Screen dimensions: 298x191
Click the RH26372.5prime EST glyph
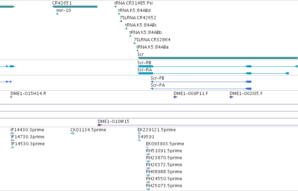pos(148,168)
